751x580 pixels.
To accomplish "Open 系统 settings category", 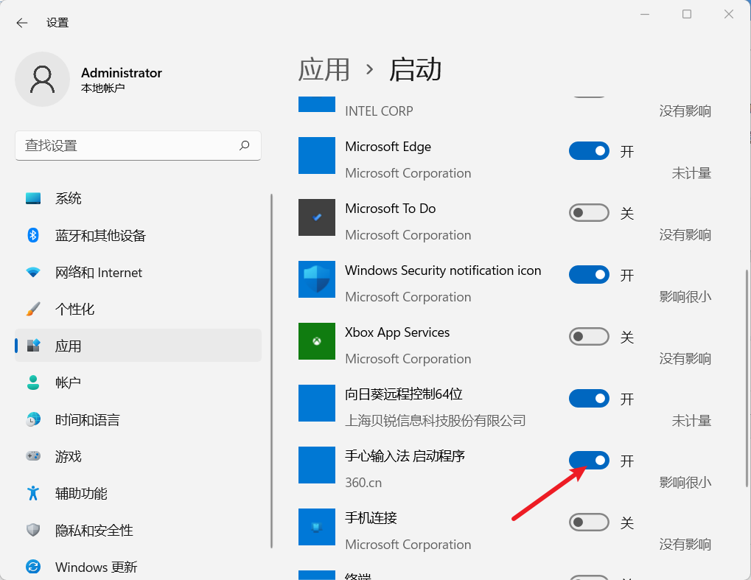I will click(x=138, y=198).
